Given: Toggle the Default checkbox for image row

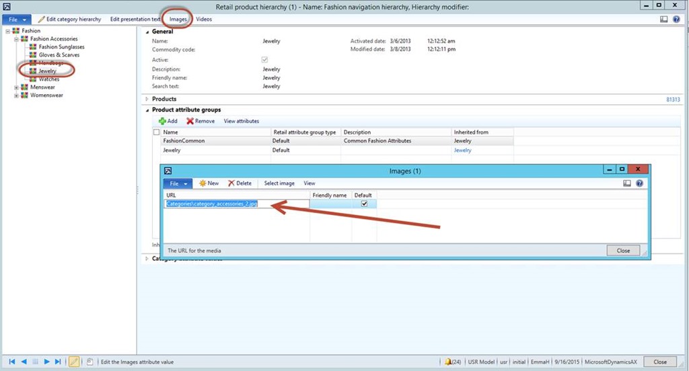Looking at the screenshot, I should click(364, 204).
